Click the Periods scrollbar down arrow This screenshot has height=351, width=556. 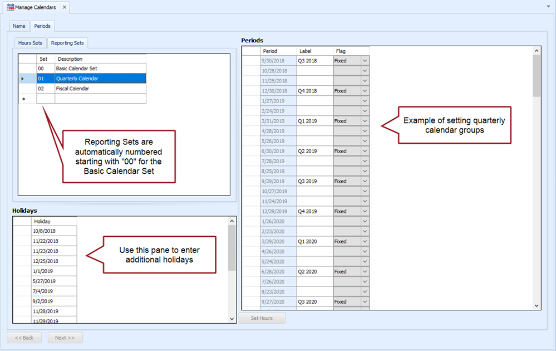click(x=537, y=306)
